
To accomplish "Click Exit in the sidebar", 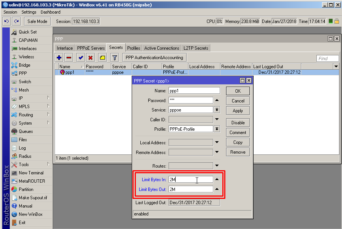I will point(22,223).
